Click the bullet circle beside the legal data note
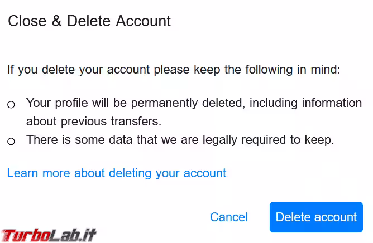373x243 pixels. click(11, 142)
